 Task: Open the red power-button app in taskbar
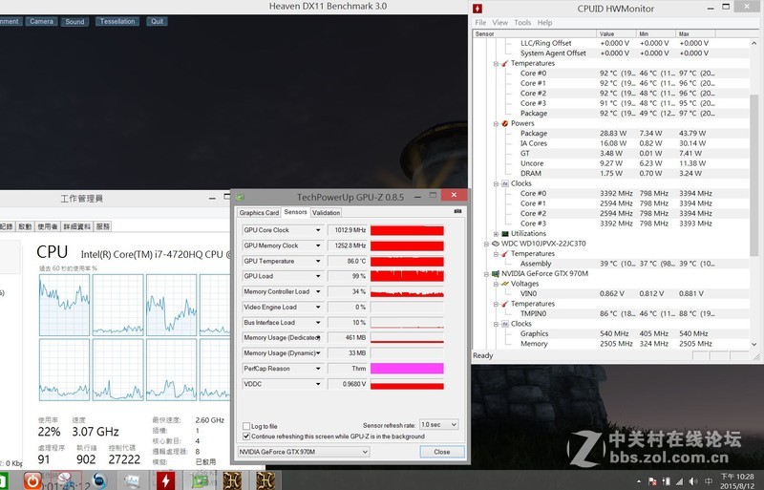(32, 480)
